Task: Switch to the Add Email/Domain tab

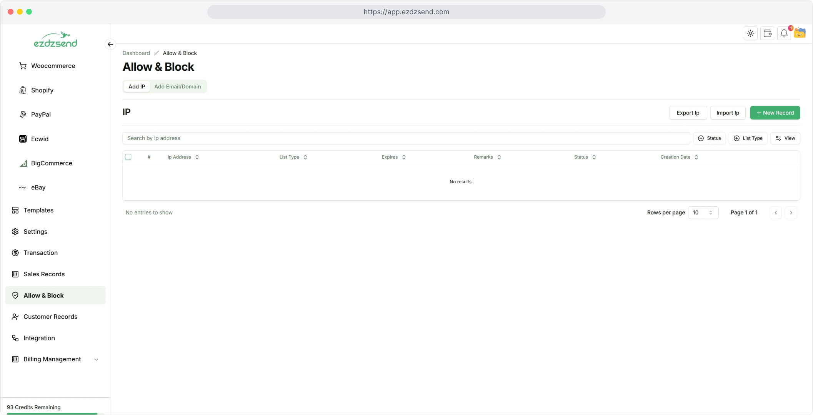Action: click(x=177, y=86)
